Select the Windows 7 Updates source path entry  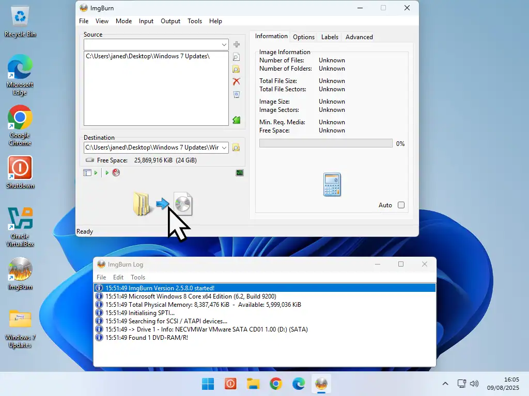(x=148, y=56)
